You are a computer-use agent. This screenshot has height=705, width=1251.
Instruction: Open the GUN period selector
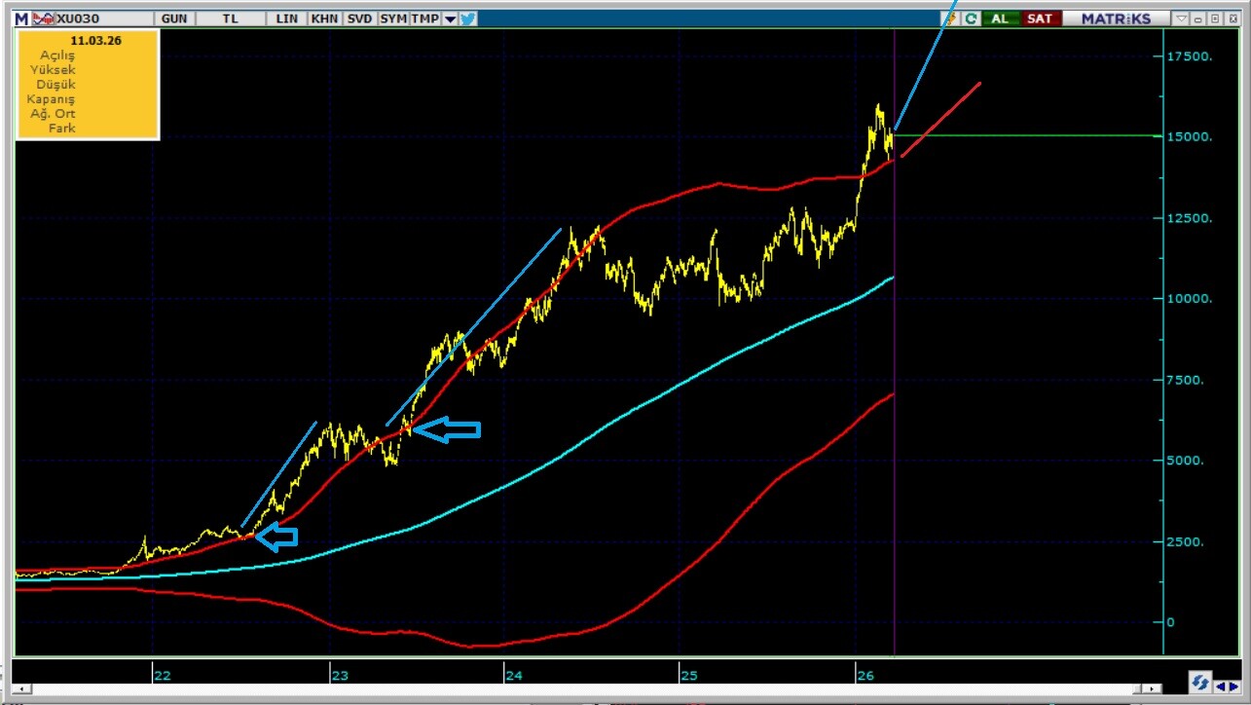pyautogui.click(x=175, y=19)
